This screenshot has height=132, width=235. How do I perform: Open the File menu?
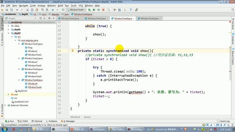click(x=3, y=6)
